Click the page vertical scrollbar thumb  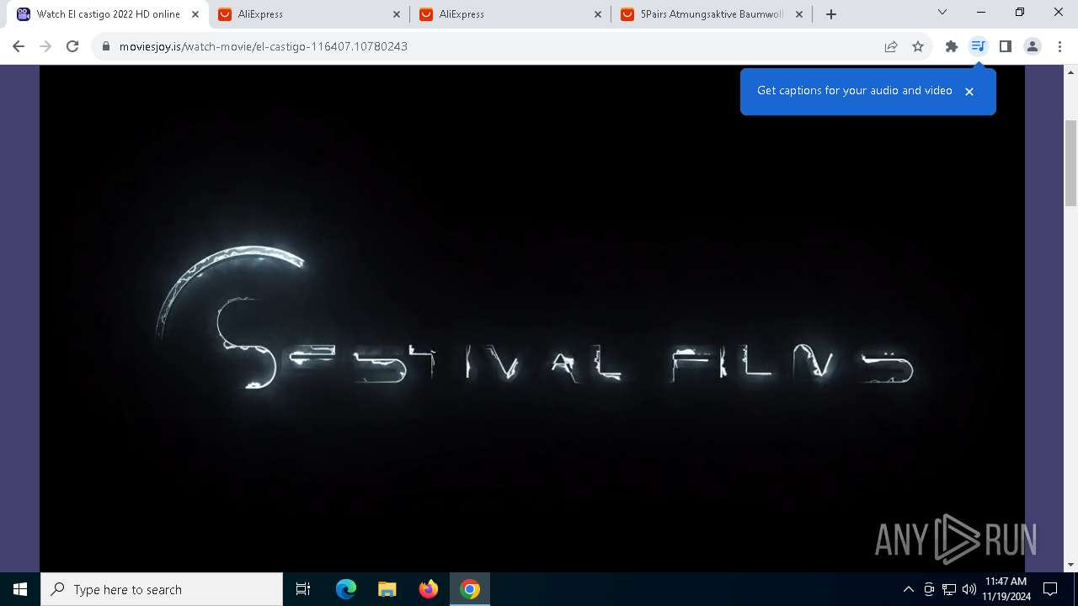click(x=1071, y=163)
